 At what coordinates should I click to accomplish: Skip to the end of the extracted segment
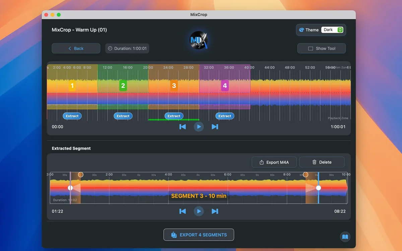pyautogui.click(x=215, y=211)
